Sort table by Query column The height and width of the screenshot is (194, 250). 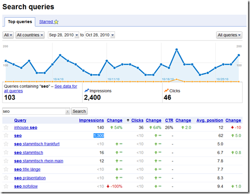[20, 120]
